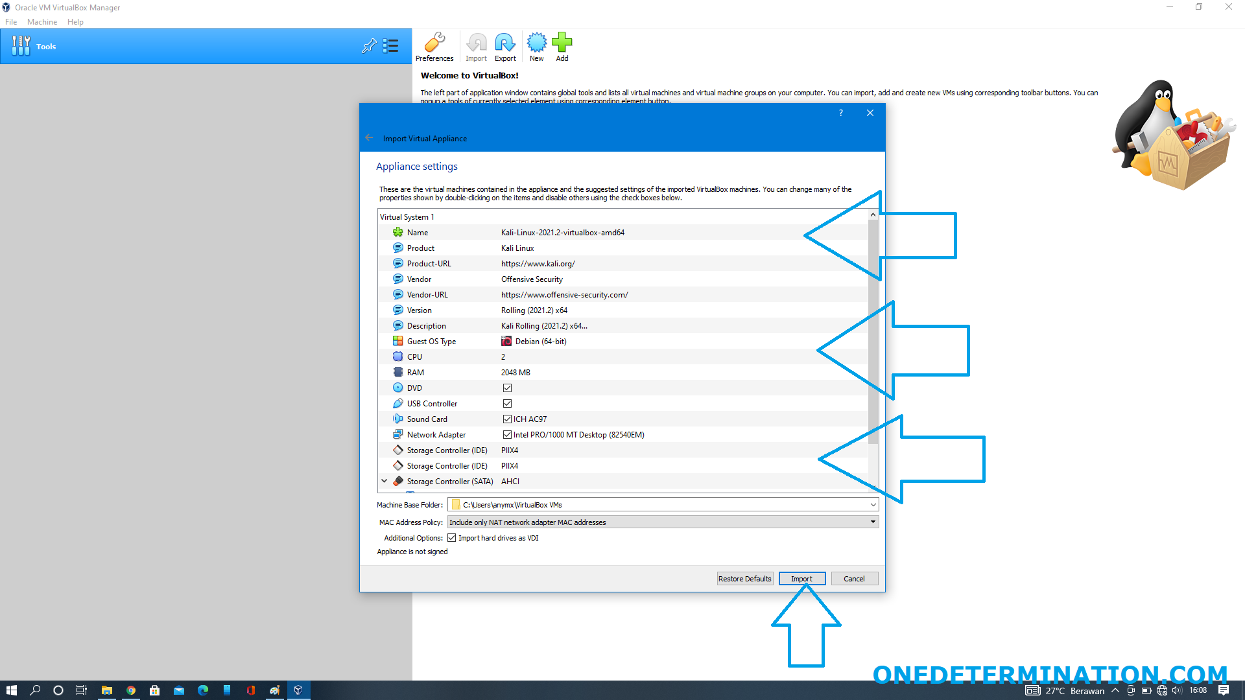Screen dimensions: 1245x700
Task: Click the volume icon in system tray
Action: click(1177, 690)
